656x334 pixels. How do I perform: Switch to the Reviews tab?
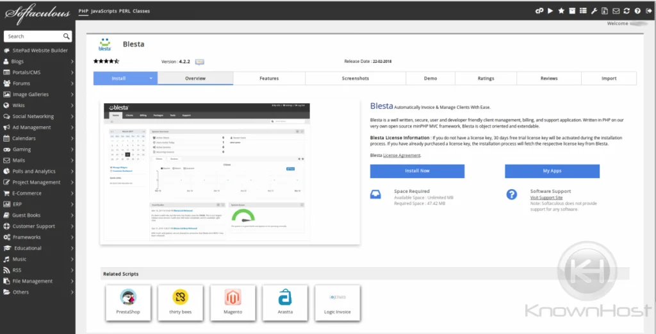click(x=549, y=78)
